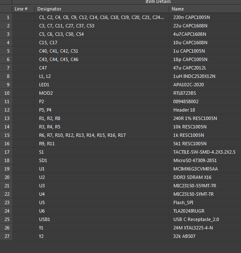Click the 0894858002 name cell
241x253 pixels.
click(x=205, y=101)
